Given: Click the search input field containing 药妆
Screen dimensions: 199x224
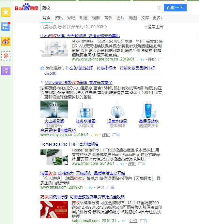Looking at the screenshot, I should 98,7.
